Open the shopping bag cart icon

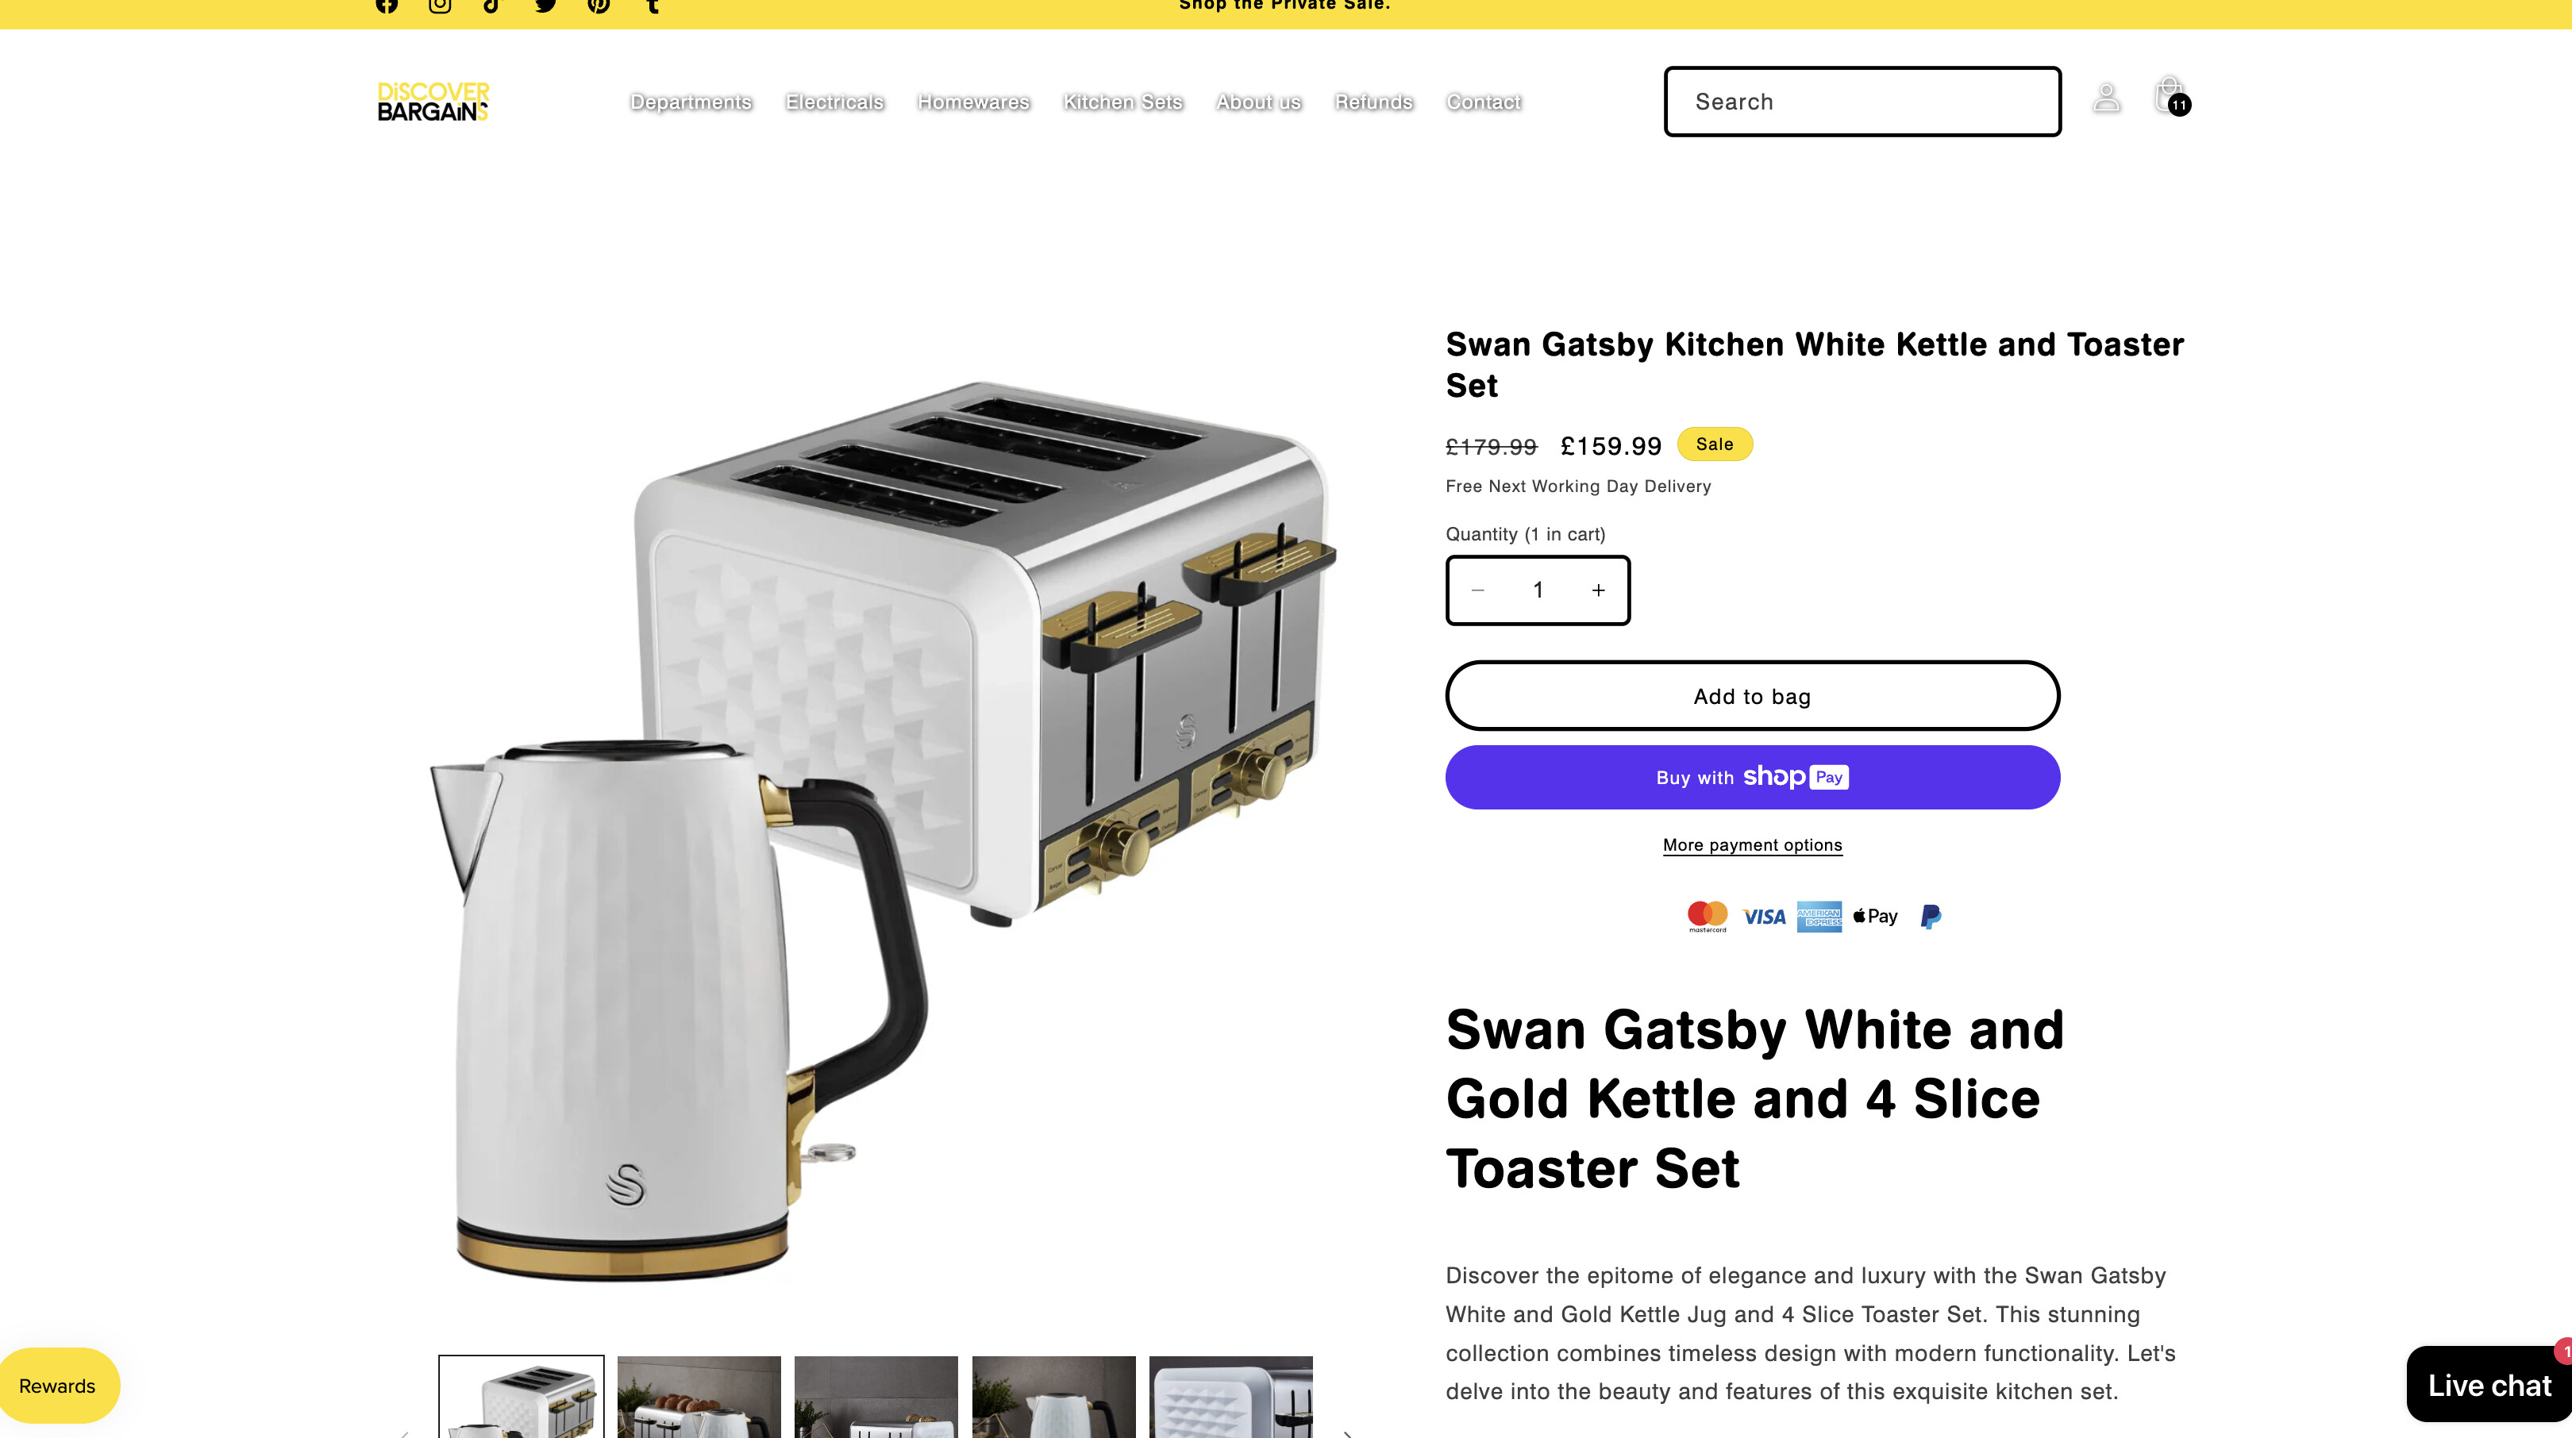coord(2169,97)
